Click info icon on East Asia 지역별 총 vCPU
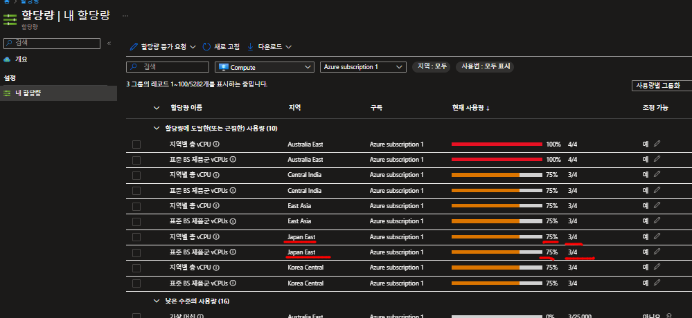This screenshot has width=692, height=318. (217, 206)
